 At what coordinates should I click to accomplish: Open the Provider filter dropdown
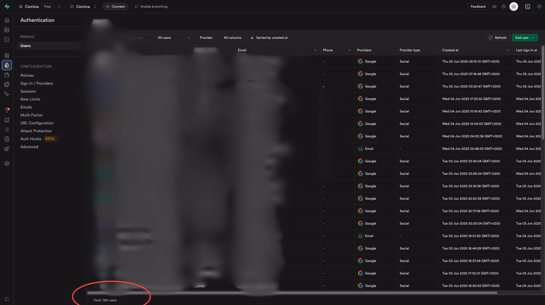pyautogui.click(x=206, y=38)
